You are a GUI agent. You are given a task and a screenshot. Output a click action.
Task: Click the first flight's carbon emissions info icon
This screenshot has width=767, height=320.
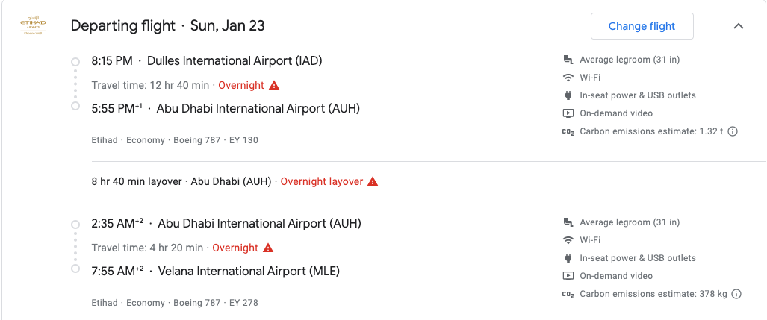(x=732, y=131)
